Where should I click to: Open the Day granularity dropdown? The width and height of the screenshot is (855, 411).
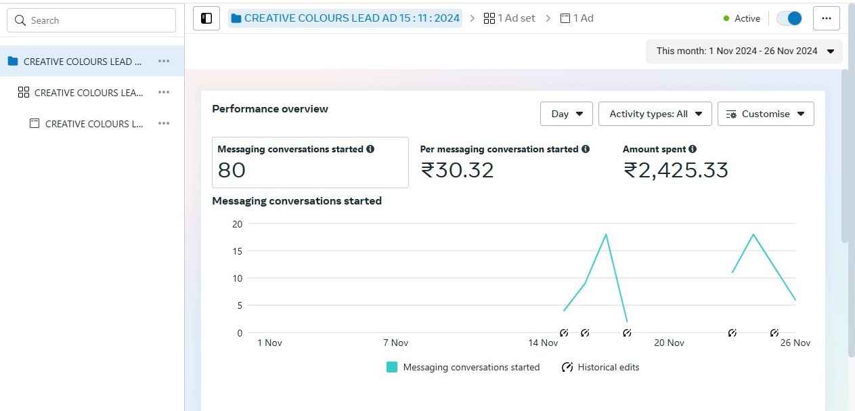click(x=567, y=114)
